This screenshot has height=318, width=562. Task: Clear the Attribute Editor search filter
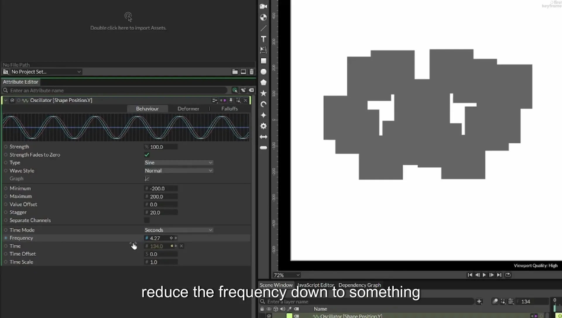coord(251,90)
